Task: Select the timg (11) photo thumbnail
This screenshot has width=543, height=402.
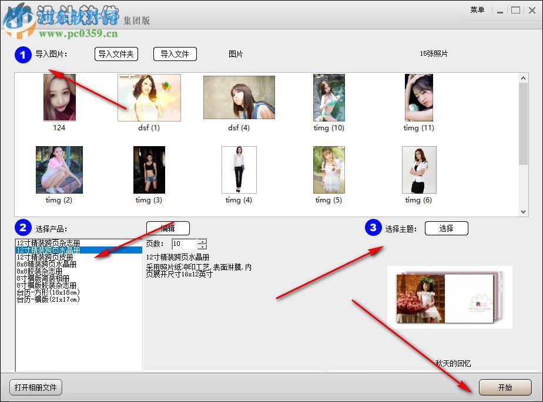Action: click(x=418, y=97)
